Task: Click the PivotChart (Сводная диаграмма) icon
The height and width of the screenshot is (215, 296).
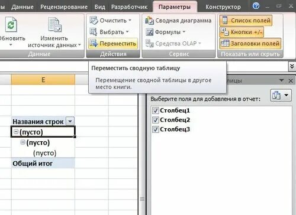Action: point(149,21)
